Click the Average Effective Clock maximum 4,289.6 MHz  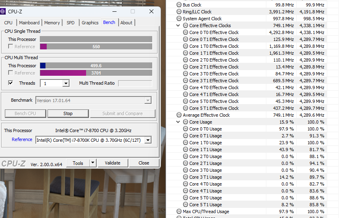pos(312,115)
